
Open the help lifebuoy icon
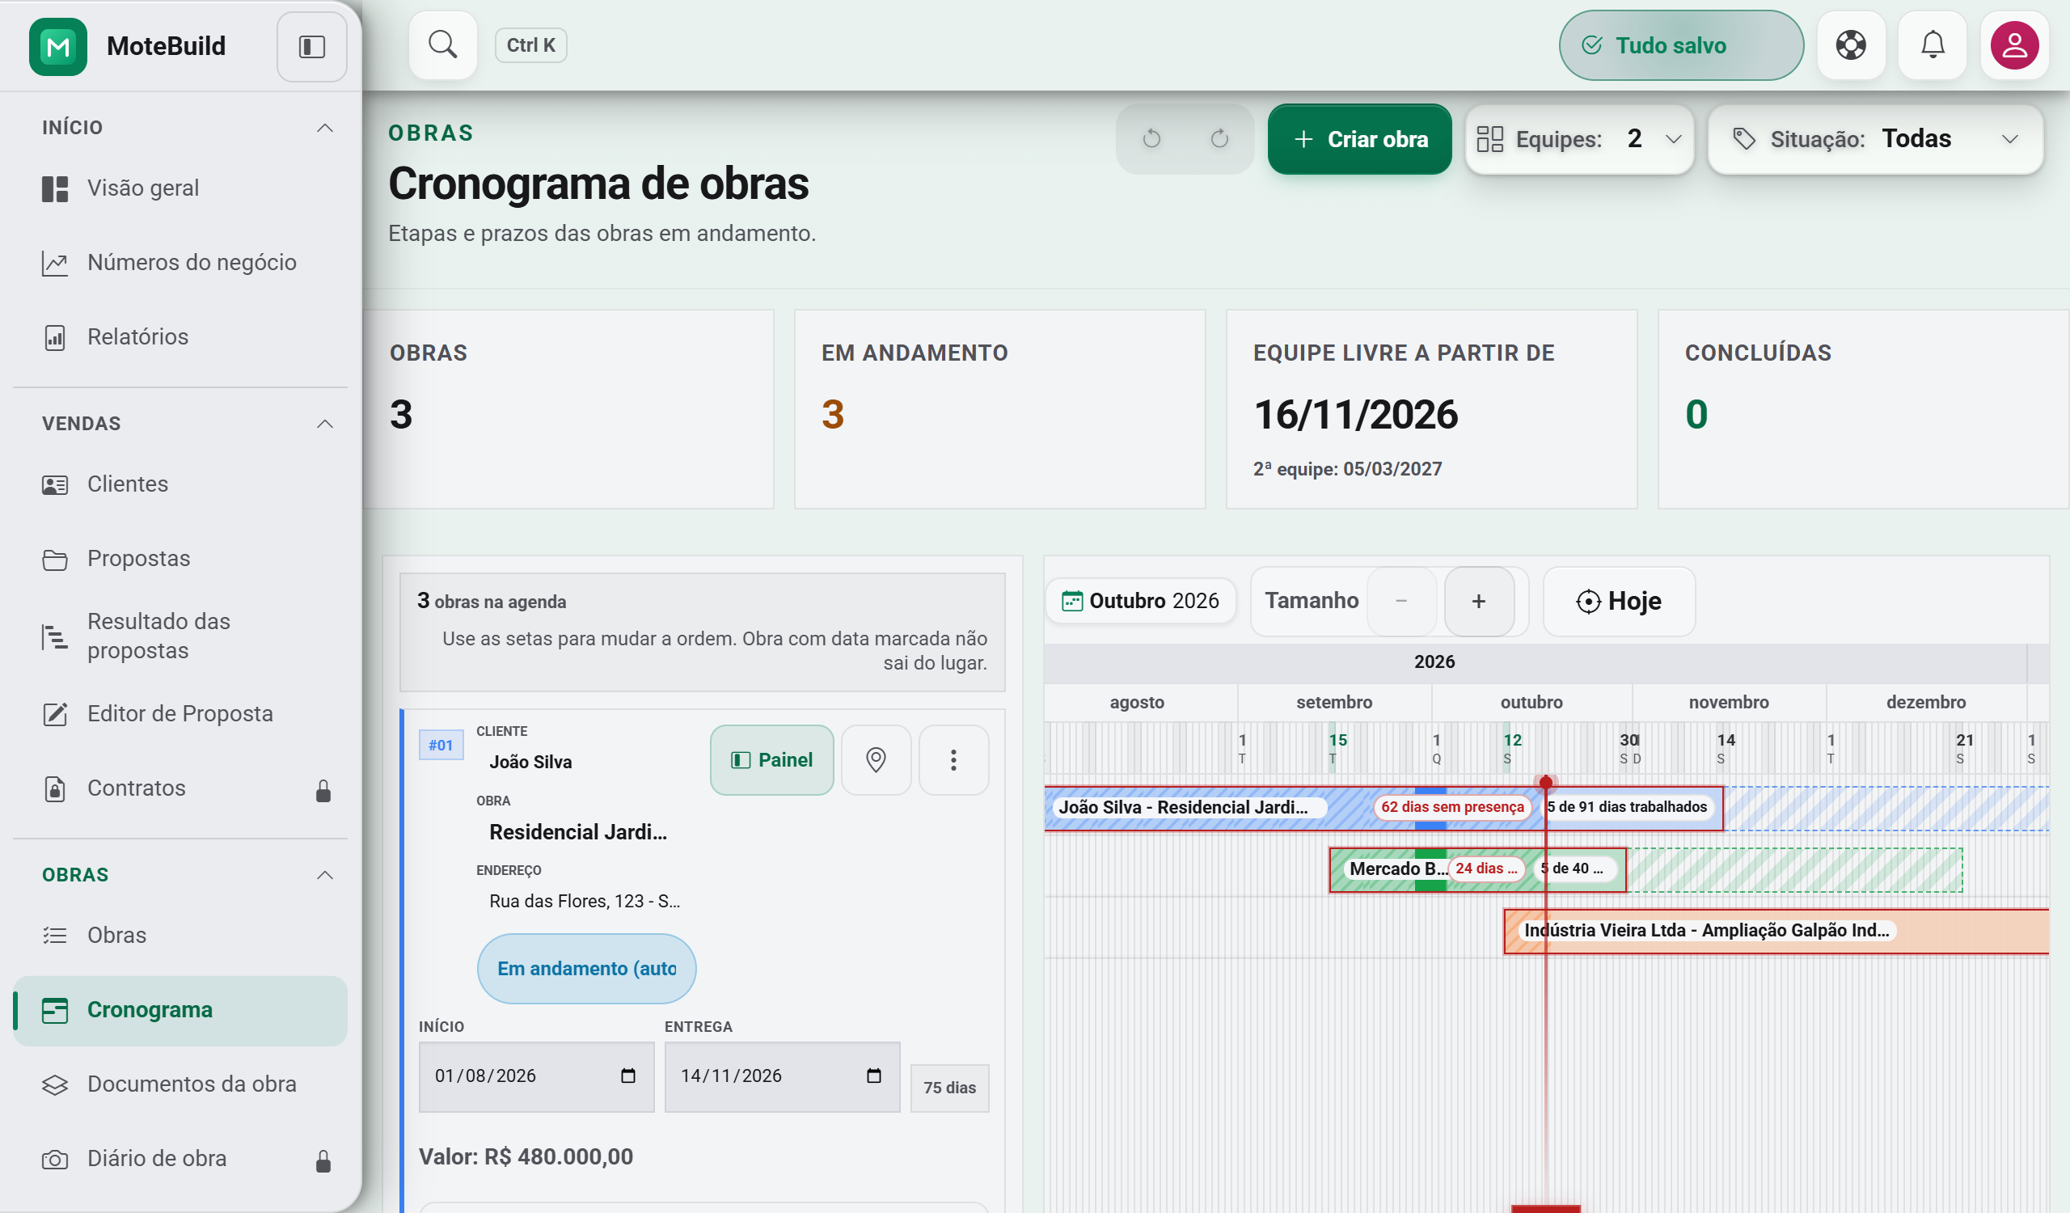[1851, 44]
